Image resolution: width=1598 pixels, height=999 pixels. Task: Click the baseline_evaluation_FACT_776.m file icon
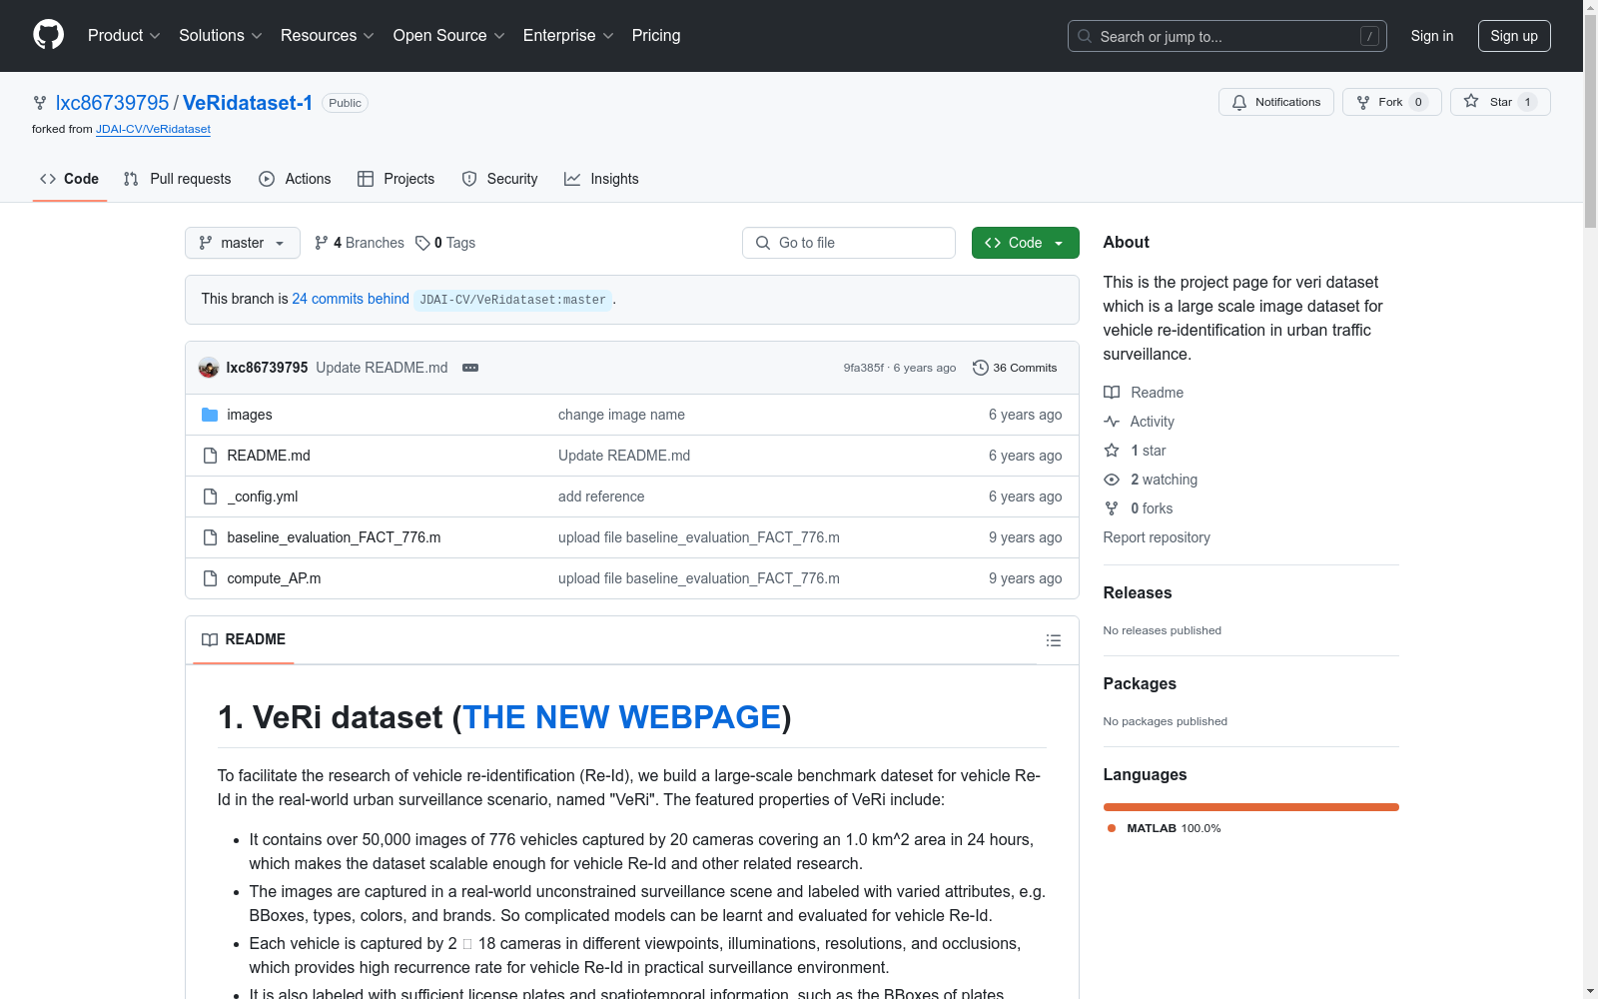[x=210, y=537]
